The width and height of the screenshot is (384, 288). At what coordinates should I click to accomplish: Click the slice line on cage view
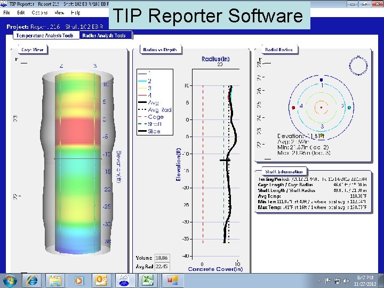[78, 159]
